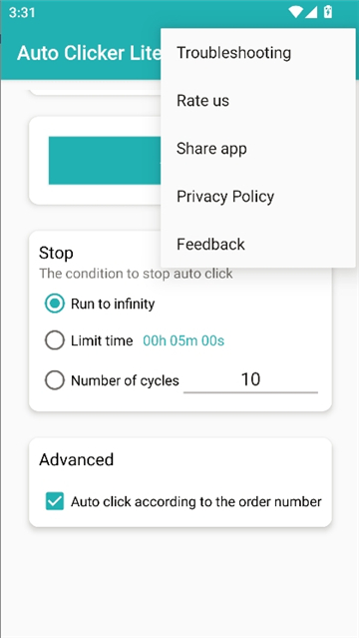Viewport: 359px width, 638px height.
Task: Select the Run to infinity radio button
Action: pos(55,304)
